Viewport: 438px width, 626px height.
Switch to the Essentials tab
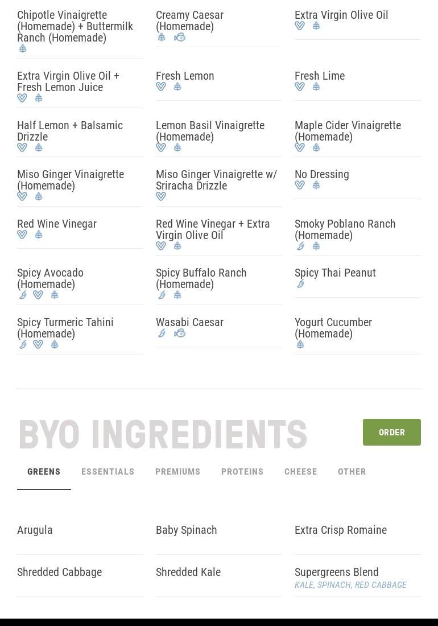108,472
